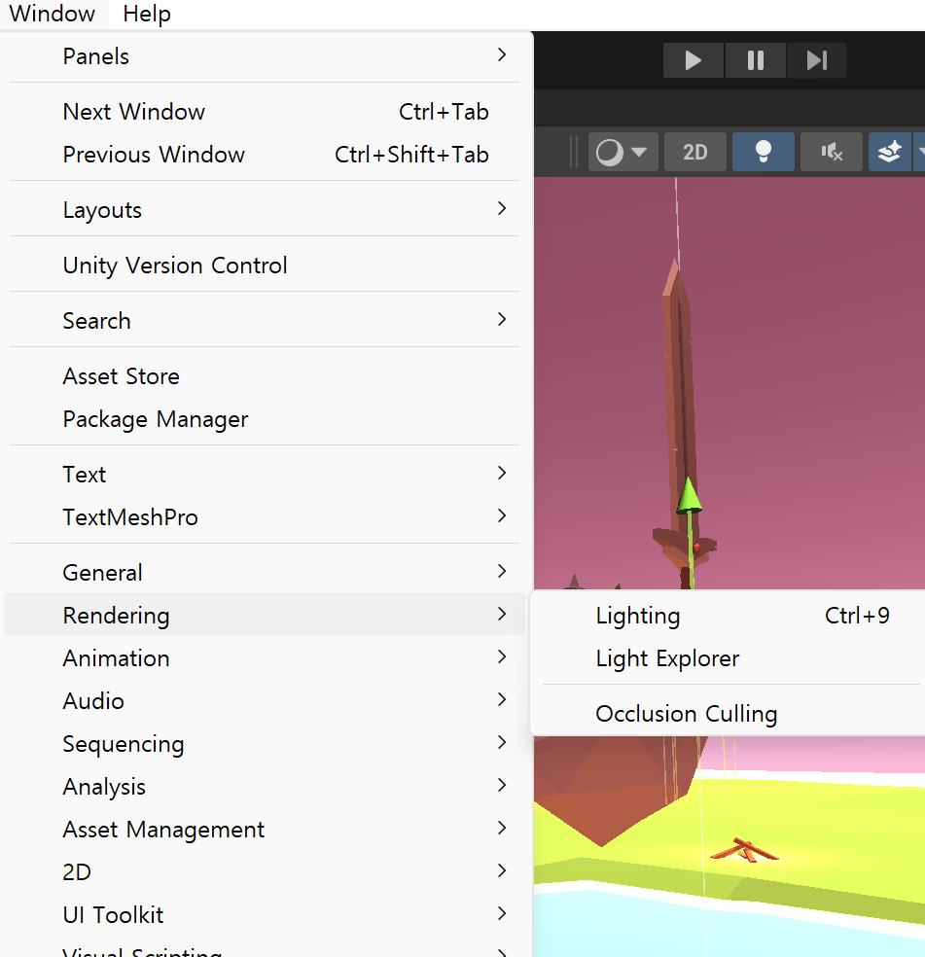925x957 pixels.
Task: Open the Lighting window
Action: tap(729, 616)
